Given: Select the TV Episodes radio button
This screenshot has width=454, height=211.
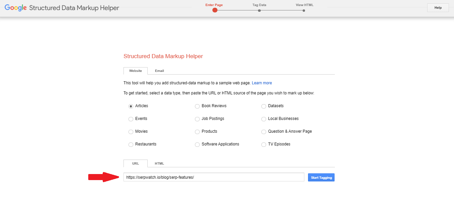Looking at the screenshot, I should click(264, 144).
